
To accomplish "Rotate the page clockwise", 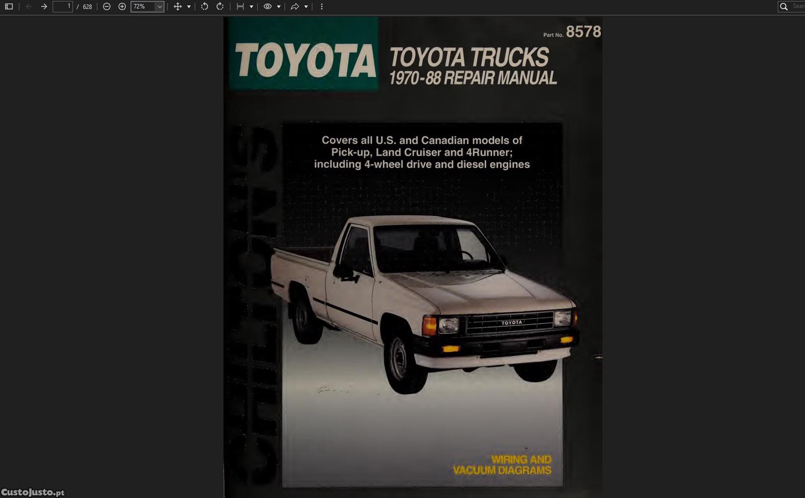I will coord(220,6).
